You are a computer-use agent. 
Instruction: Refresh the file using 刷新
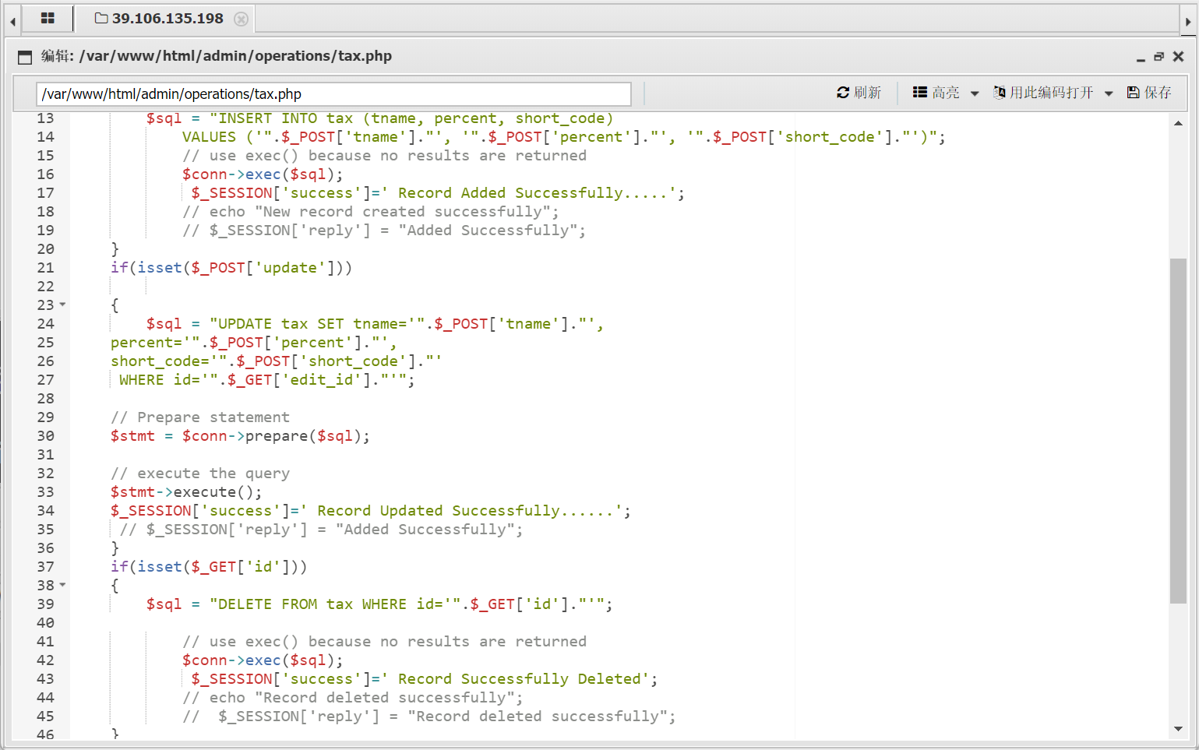(859, 93)
